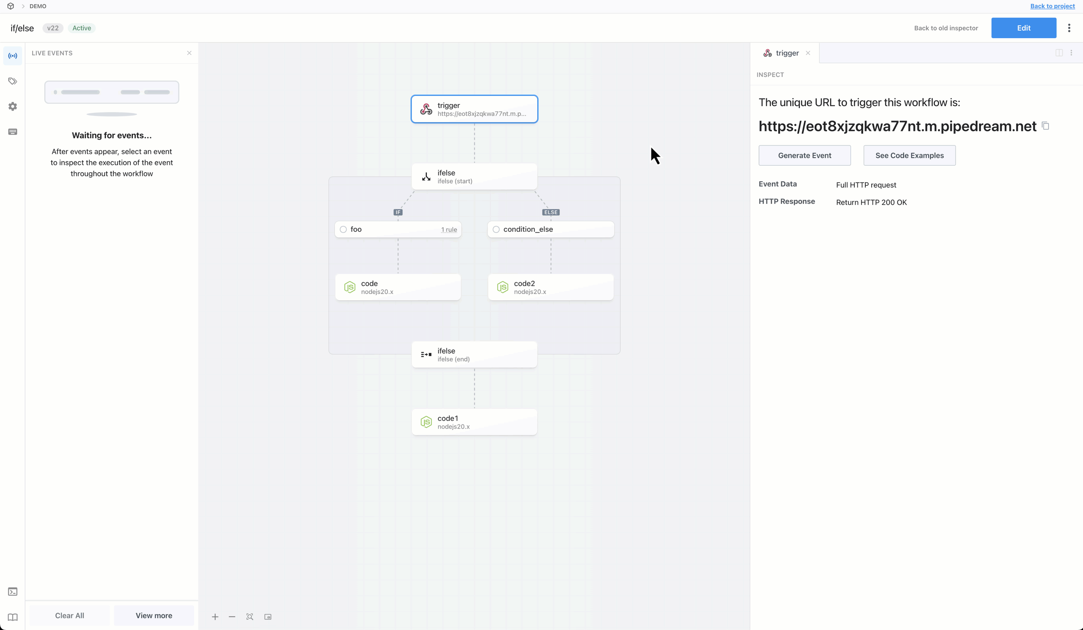Open the three-dot menu next to Edit
Viewport: 1083px width, 630px height.
click(x=1069, y=28)
